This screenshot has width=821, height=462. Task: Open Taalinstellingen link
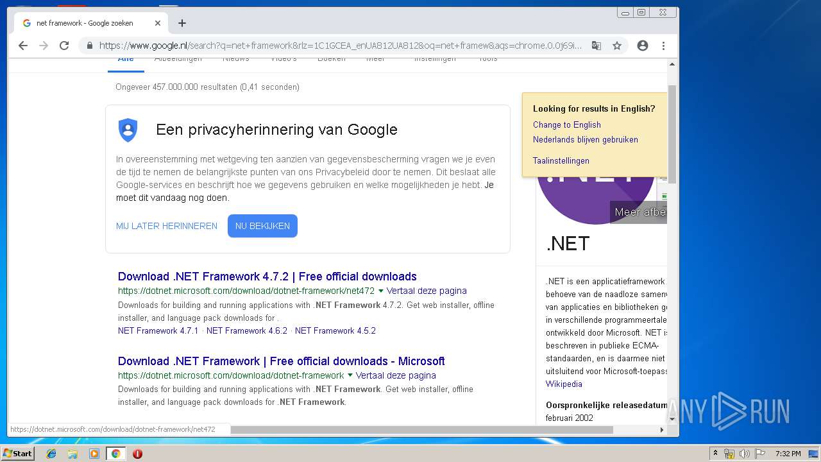[561, 160]
